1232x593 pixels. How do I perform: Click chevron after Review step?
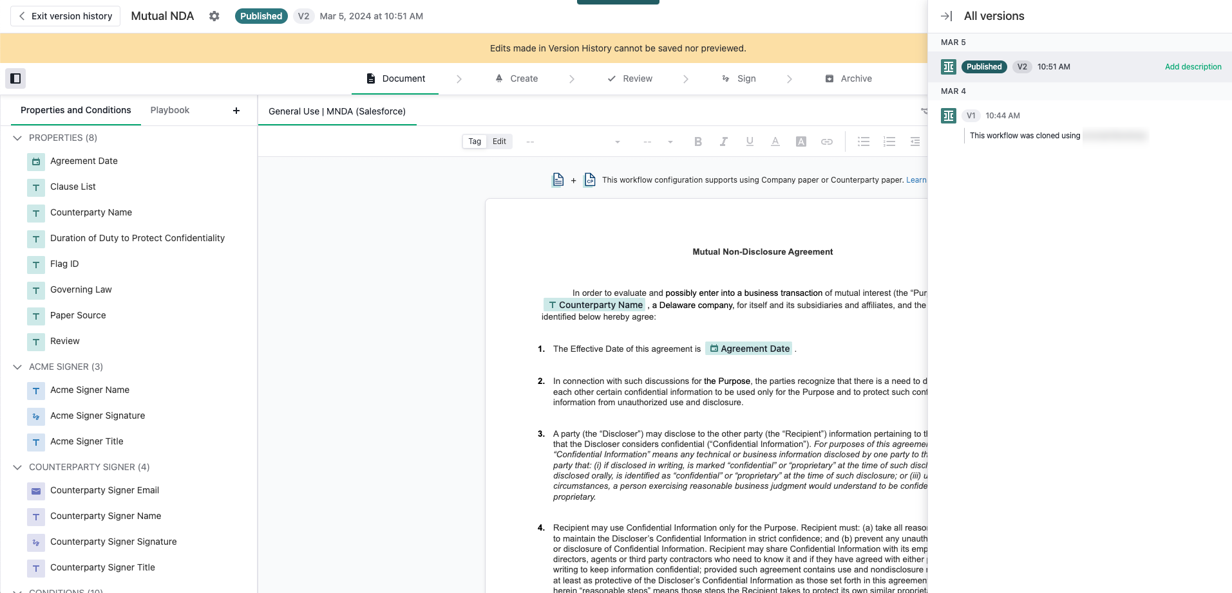tap(686, 79)
